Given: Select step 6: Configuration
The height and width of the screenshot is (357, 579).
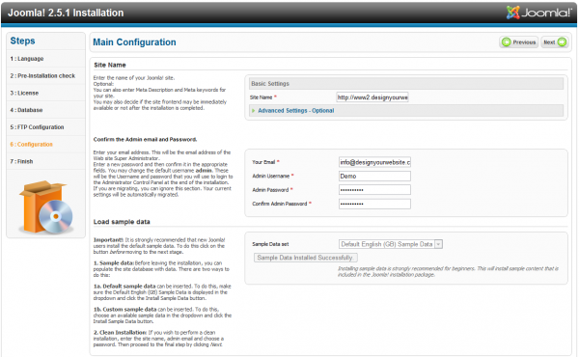Looking at the screenshot, I should 32,144.
